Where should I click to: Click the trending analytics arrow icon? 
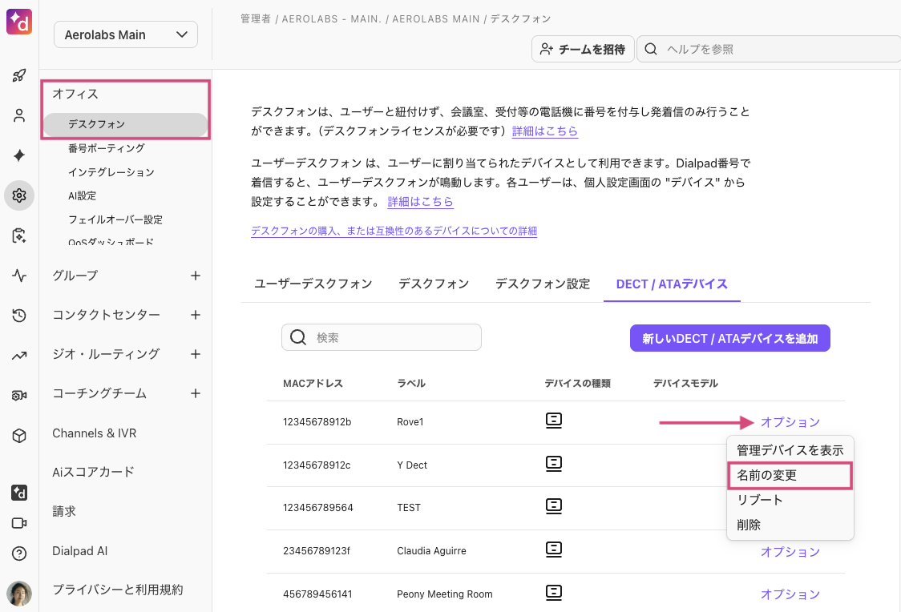19,356
